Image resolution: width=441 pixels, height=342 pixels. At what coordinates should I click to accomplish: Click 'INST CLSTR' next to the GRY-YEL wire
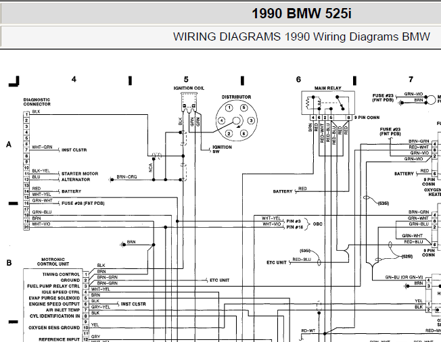(x=133, y=304)
